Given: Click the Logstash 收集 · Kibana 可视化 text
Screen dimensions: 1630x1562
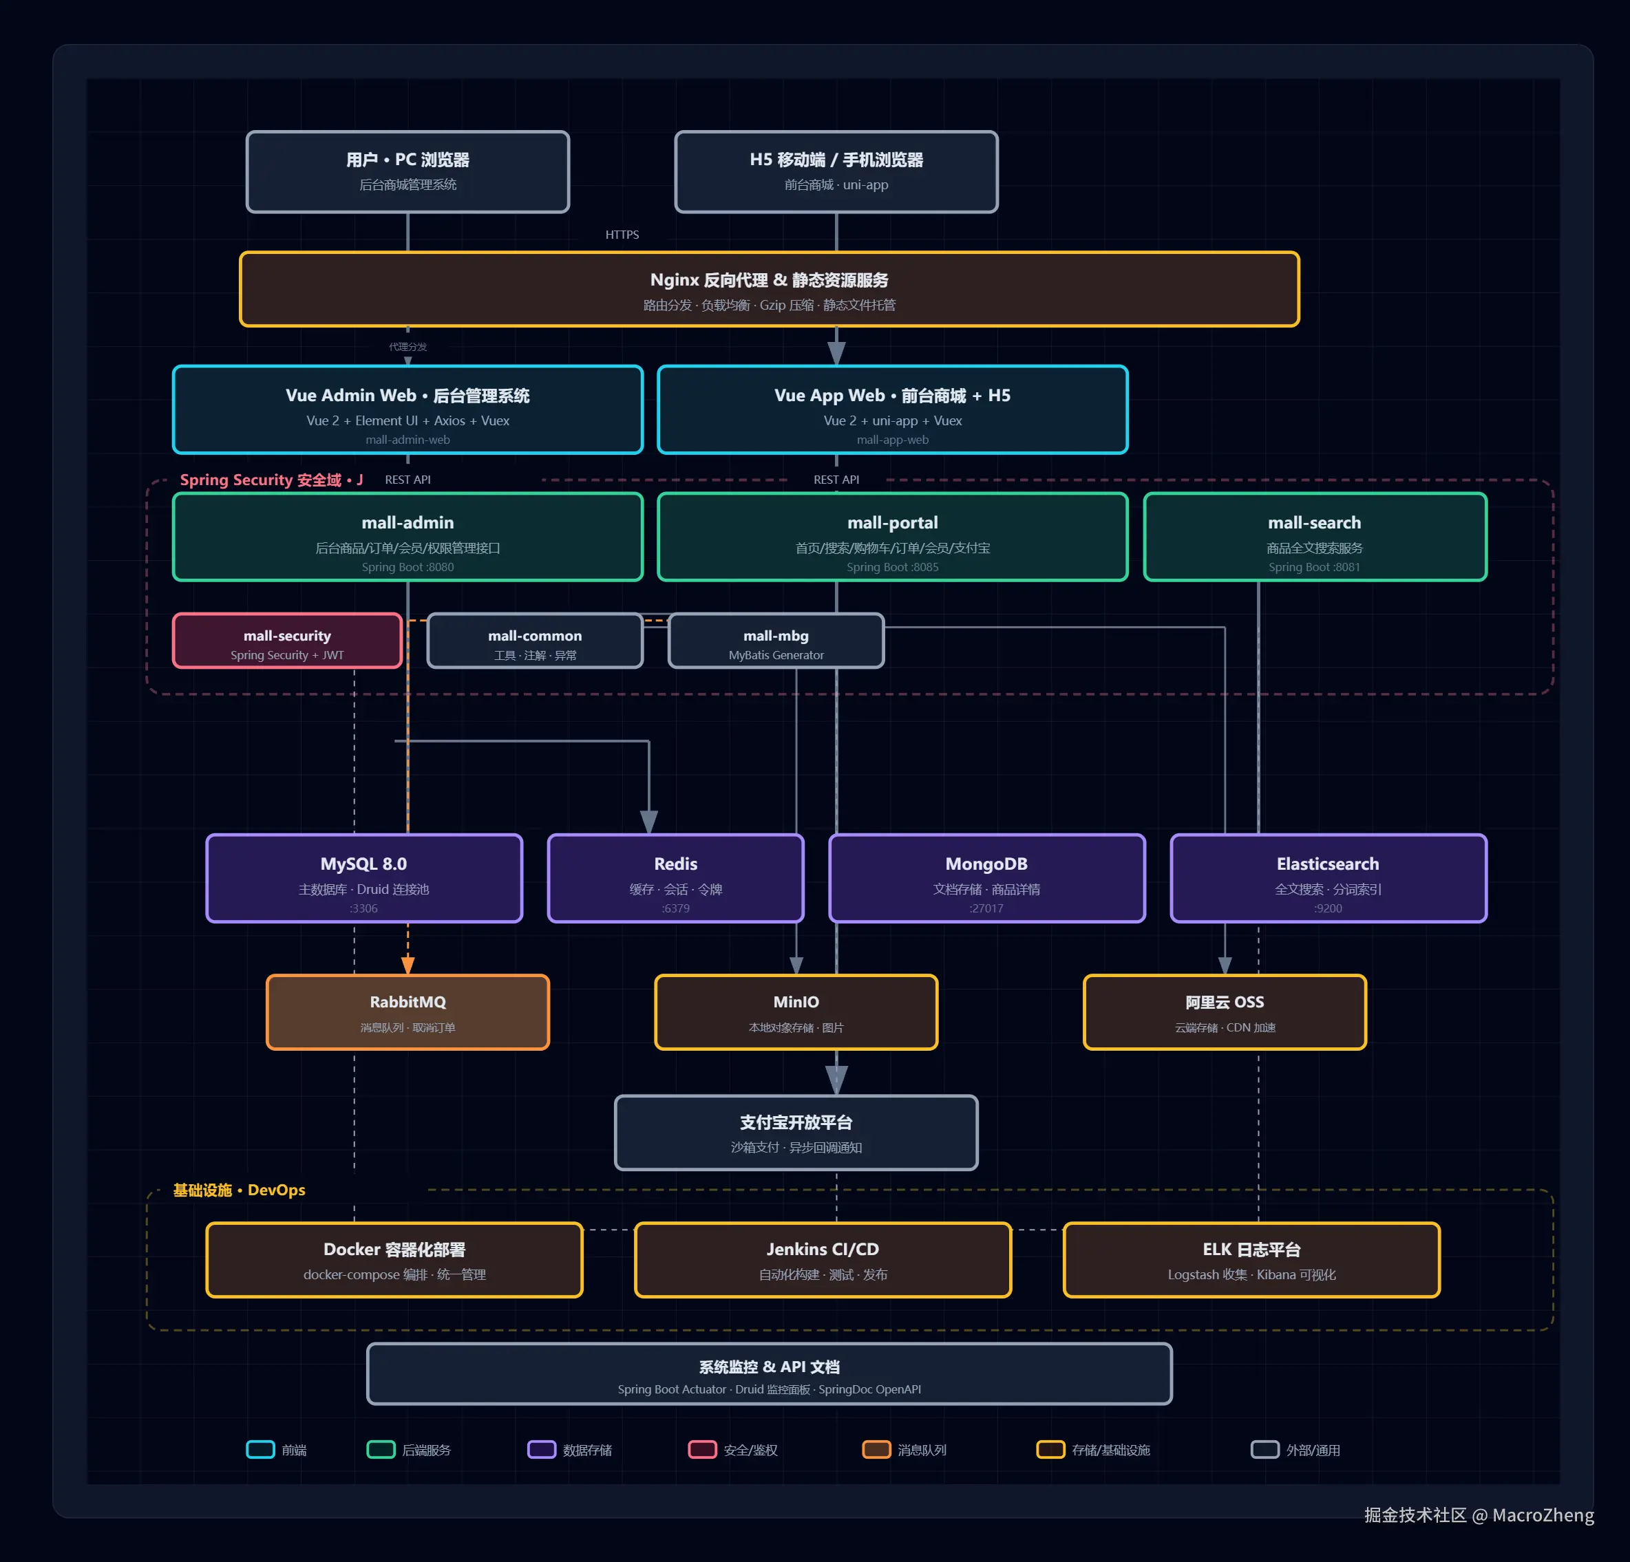Looking at the screenshot, I should [1251, 1274].
